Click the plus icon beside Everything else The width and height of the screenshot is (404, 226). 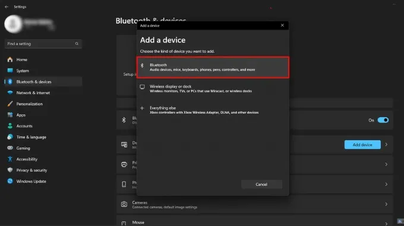(142, 108)
